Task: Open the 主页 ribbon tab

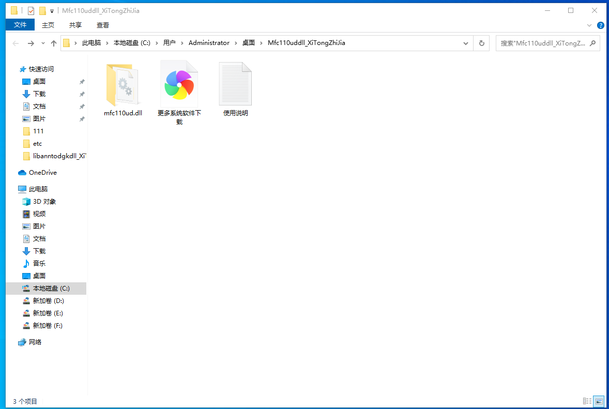Action: [x=48, y=25]
